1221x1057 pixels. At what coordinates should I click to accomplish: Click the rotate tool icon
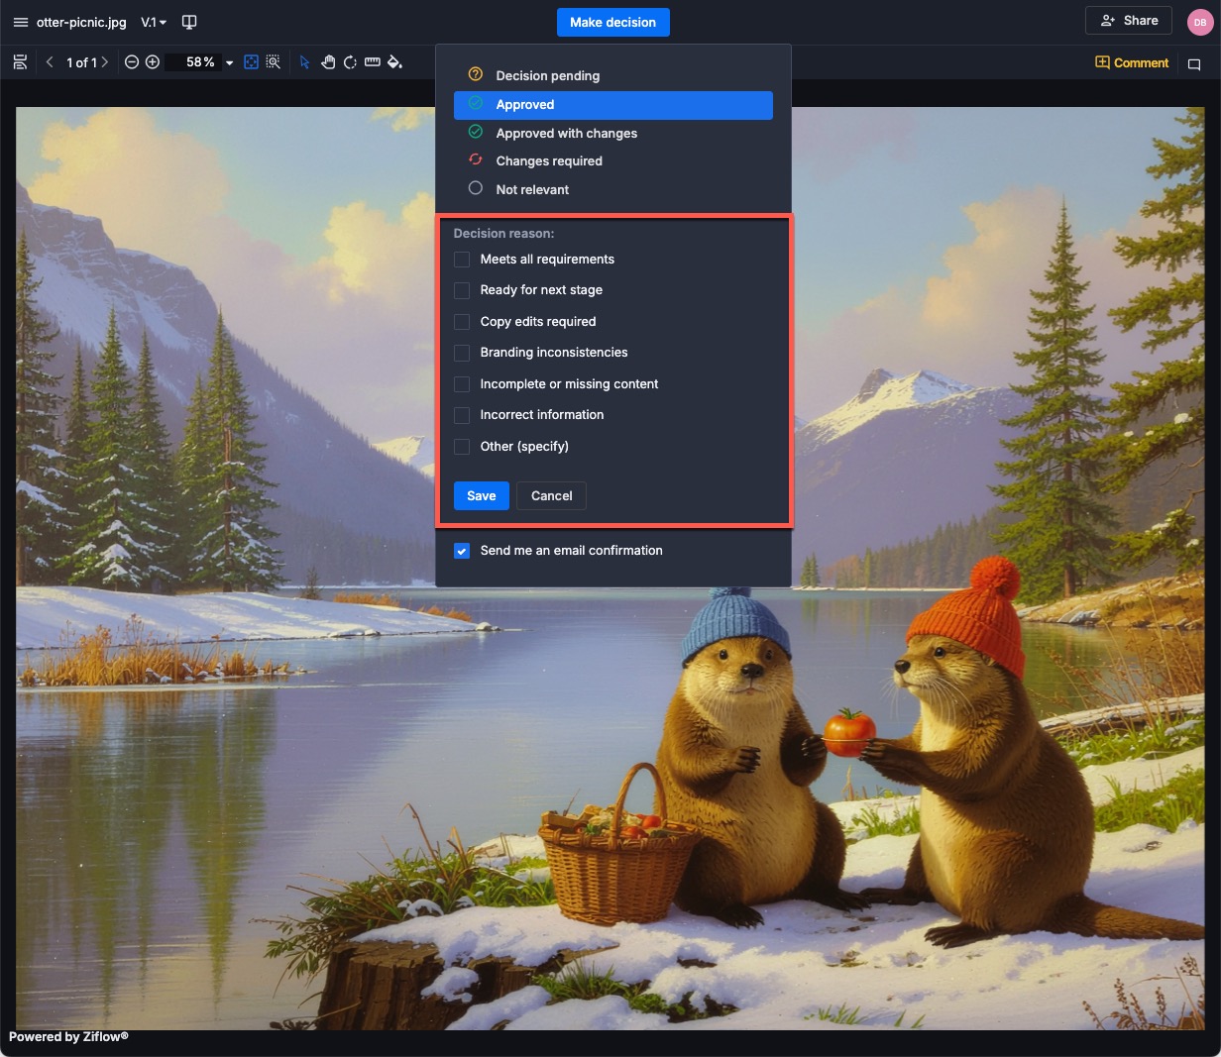(350, 62)
